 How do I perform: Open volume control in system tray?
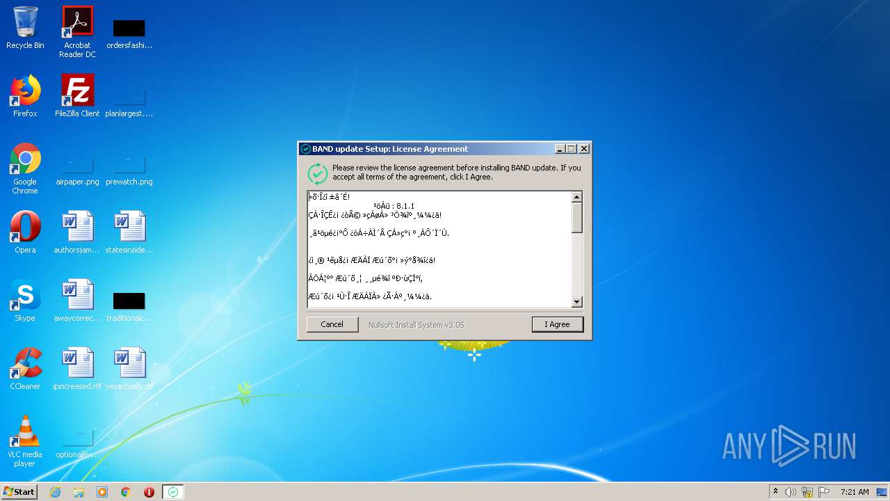pos(791,492)
